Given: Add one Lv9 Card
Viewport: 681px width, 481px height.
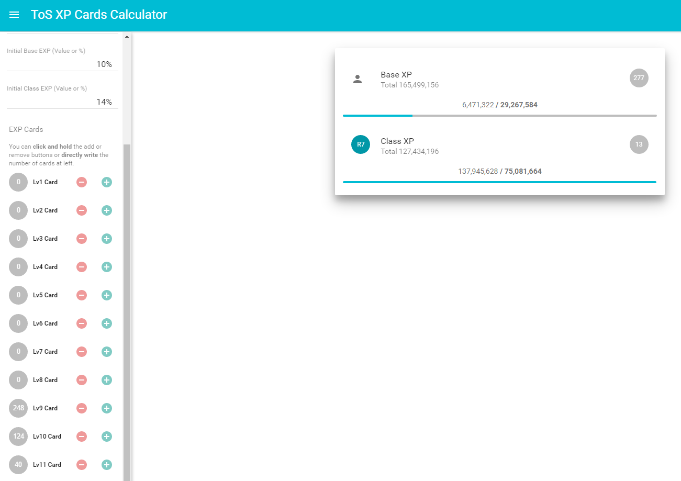Looking at the screenshot, I should coord(107,408).
